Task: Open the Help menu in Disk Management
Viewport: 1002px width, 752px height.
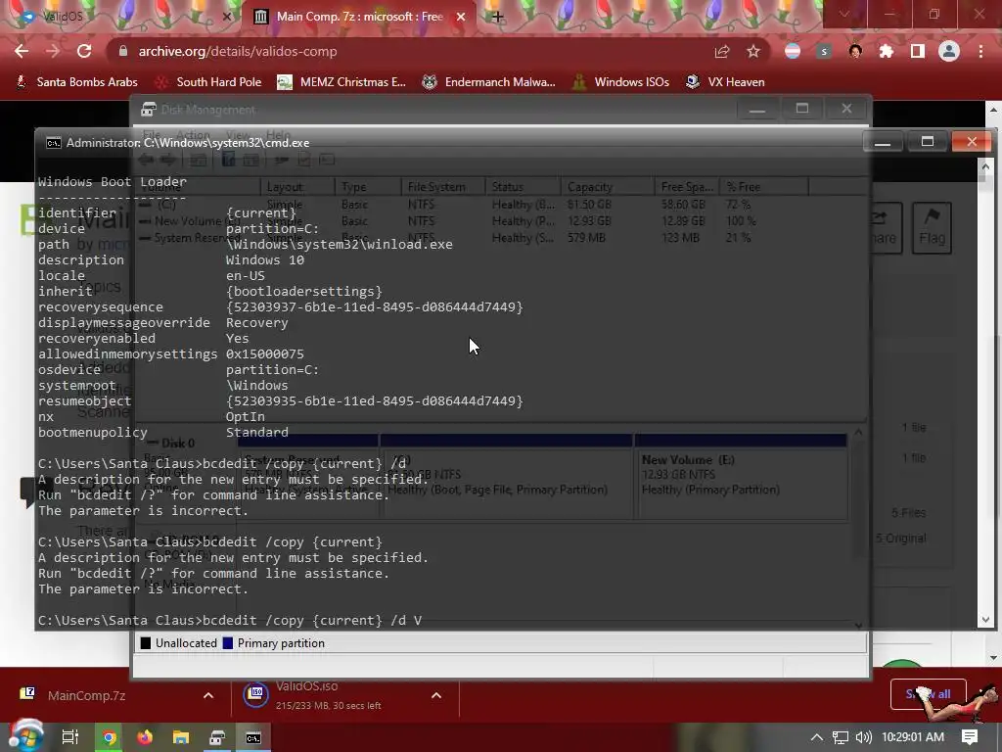Action: [x=278, y=135]
